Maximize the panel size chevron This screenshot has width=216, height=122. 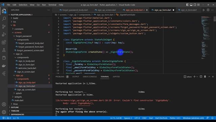[209, 77]
